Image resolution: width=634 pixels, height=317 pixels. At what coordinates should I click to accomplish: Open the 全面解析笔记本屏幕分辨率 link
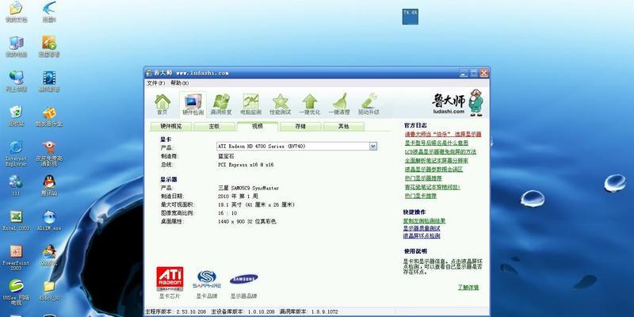437,161
